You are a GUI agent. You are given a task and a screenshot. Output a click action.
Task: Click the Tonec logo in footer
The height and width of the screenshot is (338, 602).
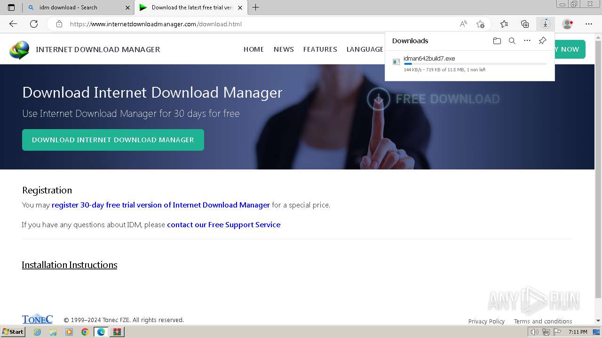point(37,319)
